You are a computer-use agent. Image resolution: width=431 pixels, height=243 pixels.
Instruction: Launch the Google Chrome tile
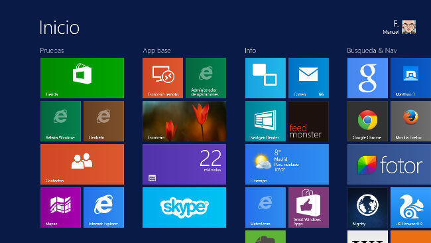(x=367, y=121)
